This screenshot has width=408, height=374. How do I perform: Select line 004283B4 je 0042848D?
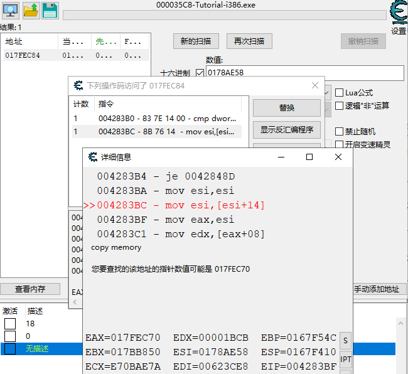[166, 176]
